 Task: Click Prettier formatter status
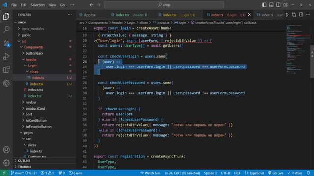pos(294,173)
